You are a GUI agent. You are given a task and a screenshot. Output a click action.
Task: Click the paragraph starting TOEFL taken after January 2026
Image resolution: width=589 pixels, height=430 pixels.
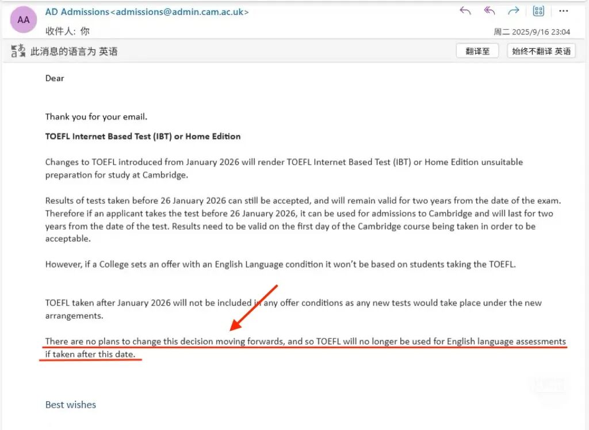point(293,309)
